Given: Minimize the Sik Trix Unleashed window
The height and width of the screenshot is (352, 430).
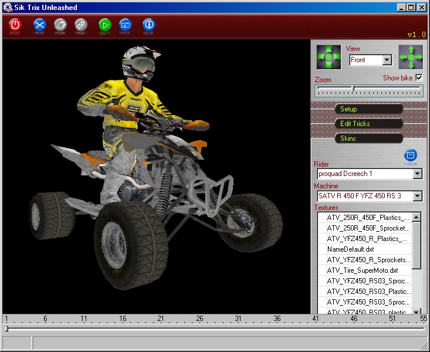Looking at the screenshot, I should click(401, 8).
